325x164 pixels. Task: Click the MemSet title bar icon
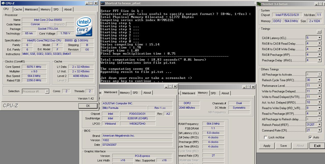coord(259,4)
